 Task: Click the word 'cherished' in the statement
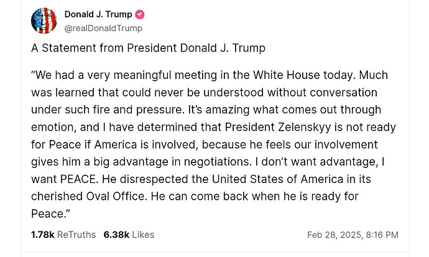(x=57, y=197)
